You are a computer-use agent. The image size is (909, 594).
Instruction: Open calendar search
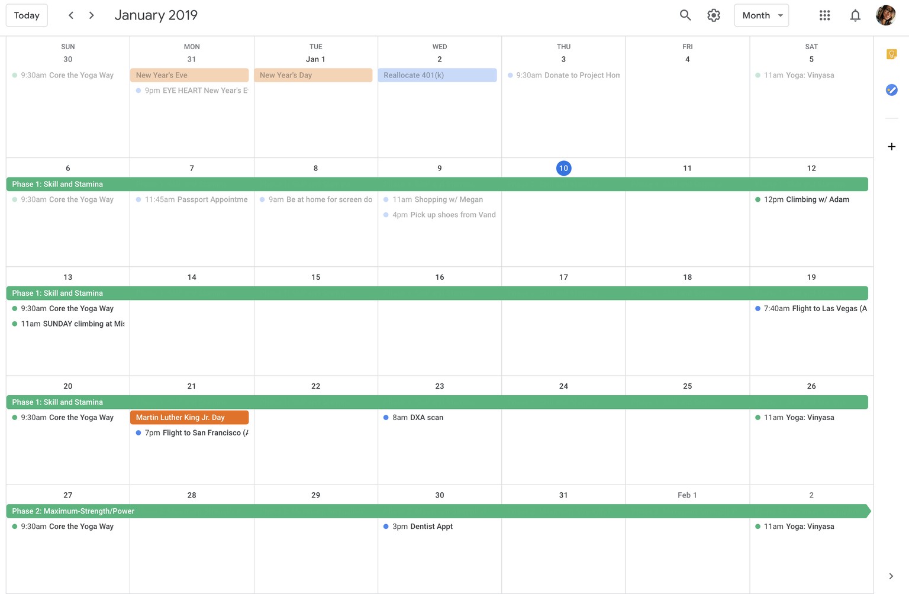point(685,15)
